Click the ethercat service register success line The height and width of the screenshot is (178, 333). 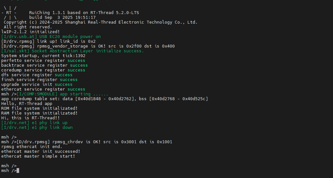coord(43,89)
